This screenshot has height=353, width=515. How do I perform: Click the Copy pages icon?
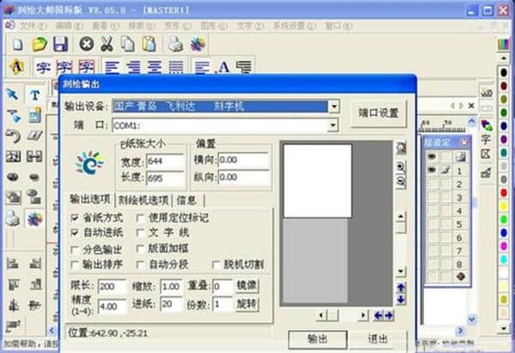(x=128, y=44)
